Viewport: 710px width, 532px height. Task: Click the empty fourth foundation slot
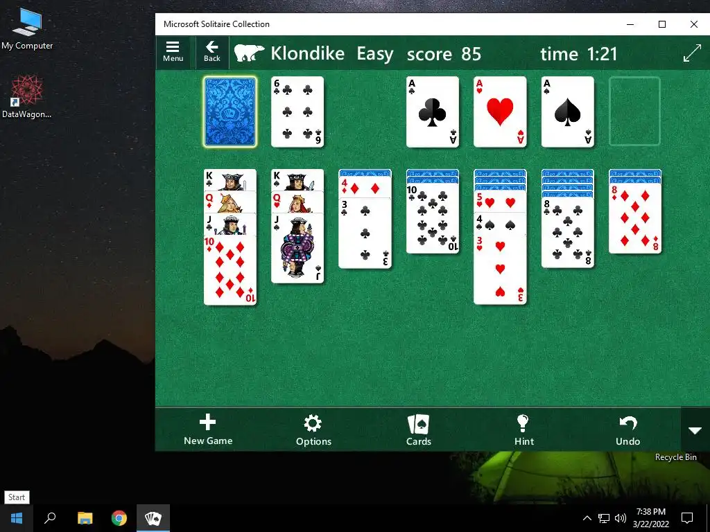pos(635,112)
